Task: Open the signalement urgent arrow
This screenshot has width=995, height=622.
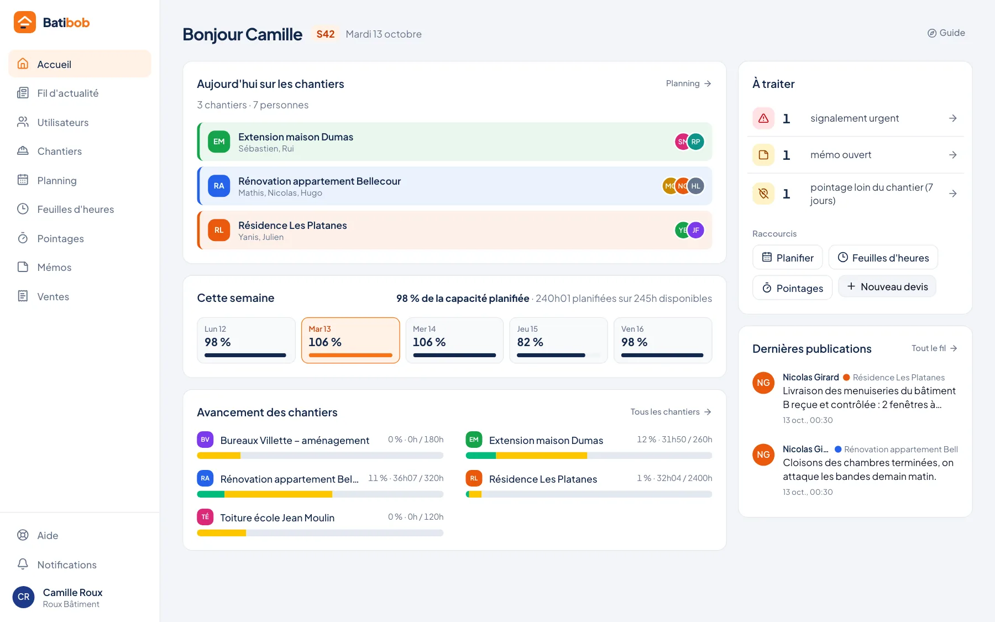Action: (953, 118)
